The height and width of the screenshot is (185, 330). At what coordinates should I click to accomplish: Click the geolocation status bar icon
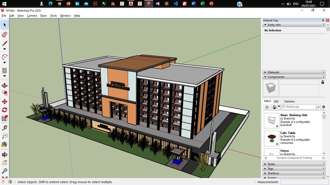pos(3,182)
